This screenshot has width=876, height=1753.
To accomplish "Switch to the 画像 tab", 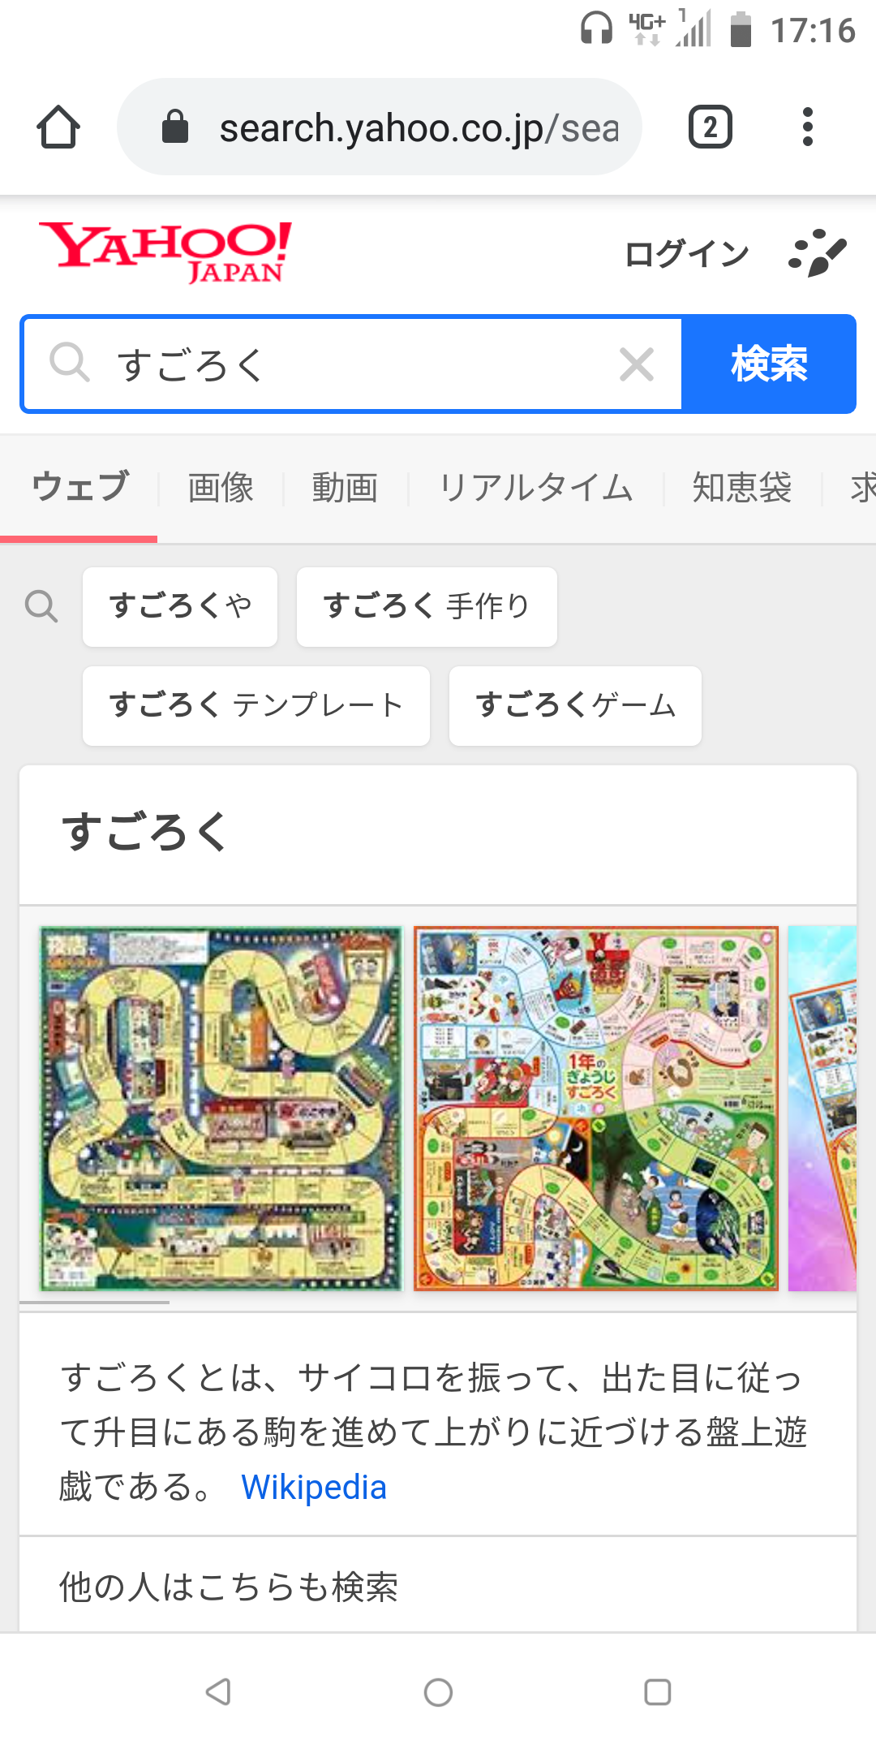I will [221, 488].
